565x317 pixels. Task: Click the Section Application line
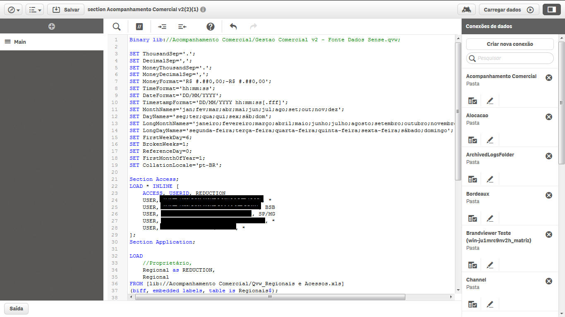tap(162, 242)
